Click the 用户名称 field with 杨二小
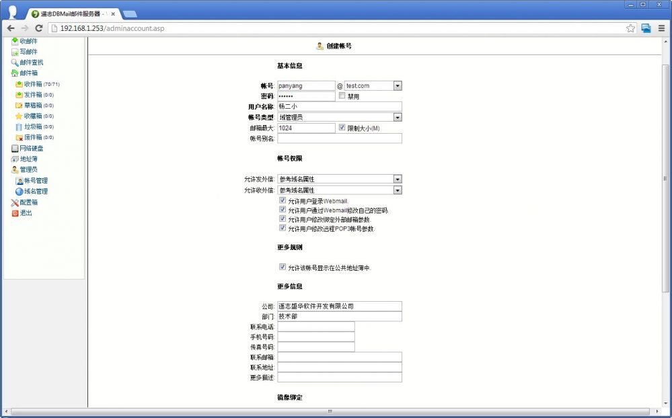672x418 pixels. pyautogui.click(x=340, y=106)
